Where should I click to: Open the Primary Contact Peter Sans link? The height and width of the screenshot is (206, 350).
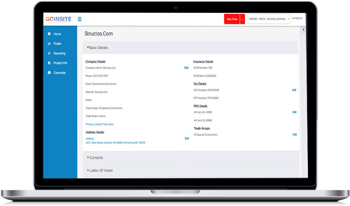pyautogui.click(x=99, y=124)
